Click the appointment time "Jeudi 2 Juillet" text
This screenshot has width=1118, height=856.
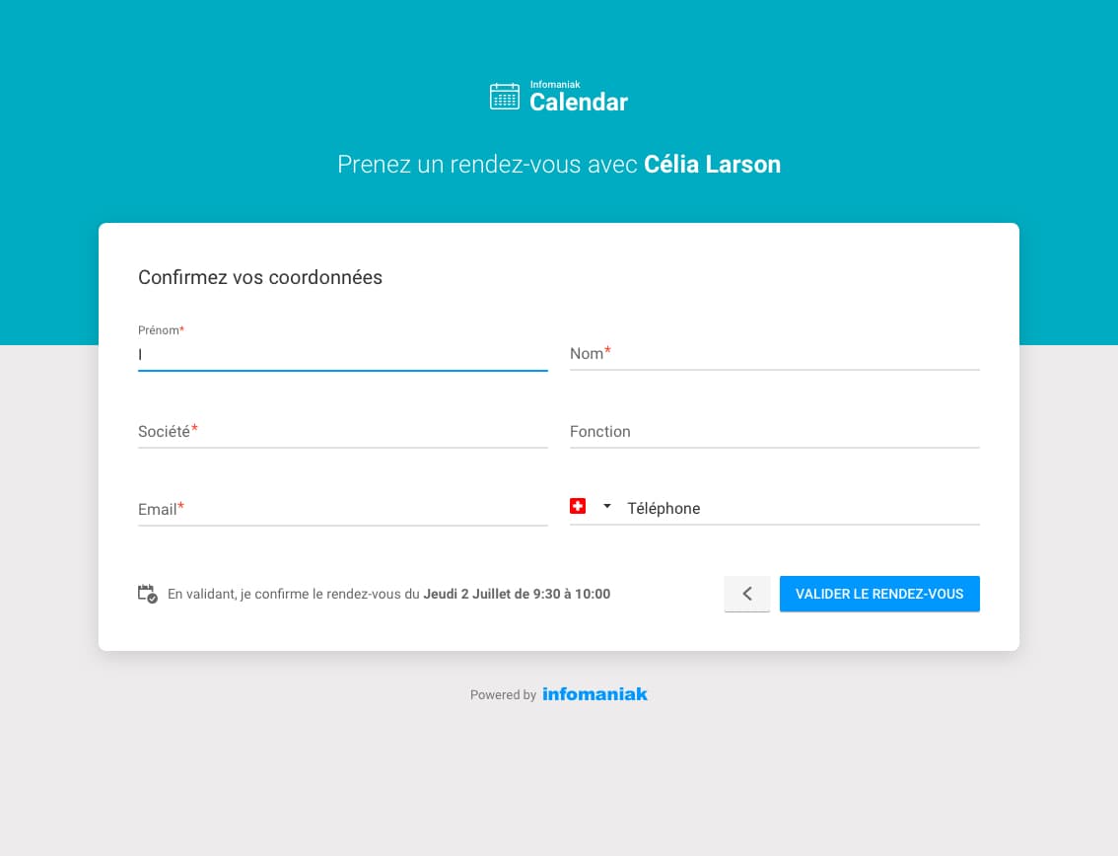[x=468, y=594]
